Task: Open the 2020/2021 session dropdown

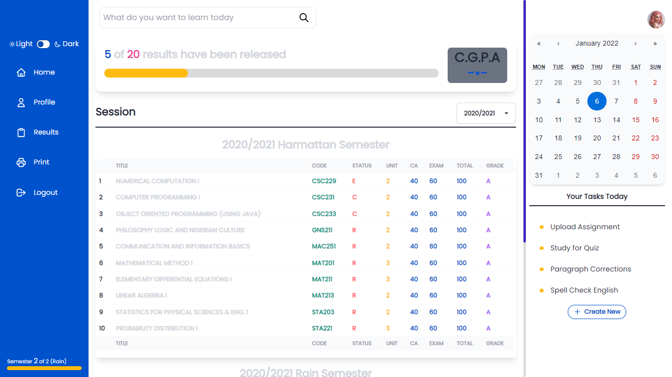Action: tap(486, 113)
